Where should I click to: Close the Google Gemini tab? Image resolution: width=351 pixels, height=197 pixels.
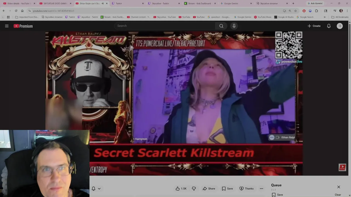click(x=251, y=3)
